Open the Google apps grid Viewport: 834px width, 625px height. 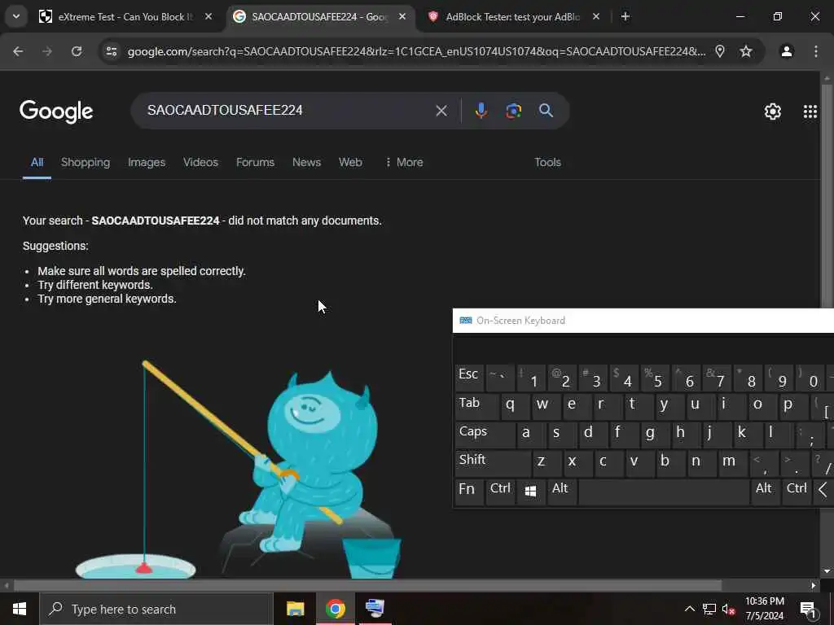tap(810, 111)
